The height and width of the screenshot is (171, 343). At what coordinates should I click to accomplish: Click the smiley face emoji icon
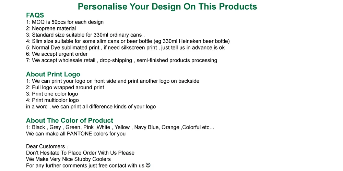148,165
